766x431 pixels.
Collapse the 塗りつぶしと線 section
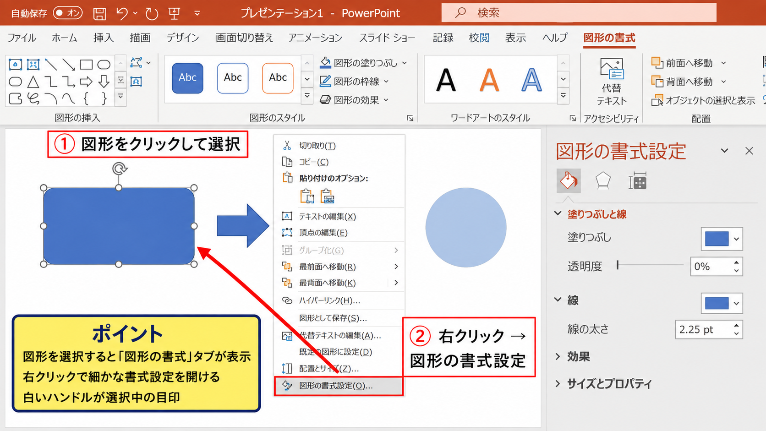(558, 213)
